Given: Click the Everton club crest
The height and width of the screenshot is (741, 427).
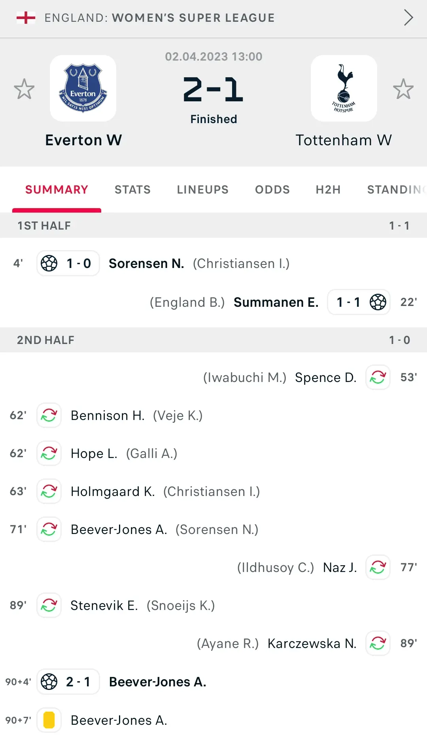Looking at the screenshot, I should coord(83,88).
